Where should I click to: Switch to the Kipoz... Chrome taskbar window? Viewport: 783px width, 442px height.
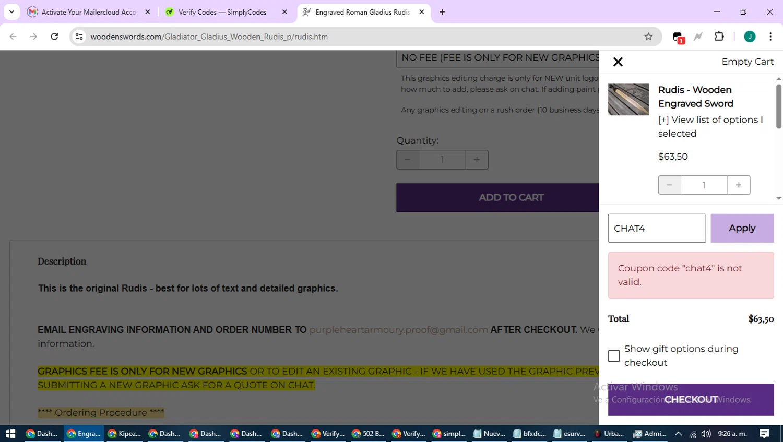(124, 434)
